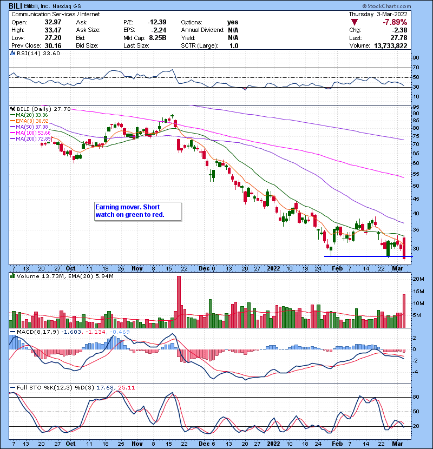This screenshot has height=449, width=433.
Task: Click the Options value yes
Action: point(233,22)
